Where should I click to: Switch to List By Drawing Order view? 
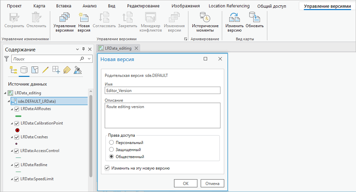point(13,70)
